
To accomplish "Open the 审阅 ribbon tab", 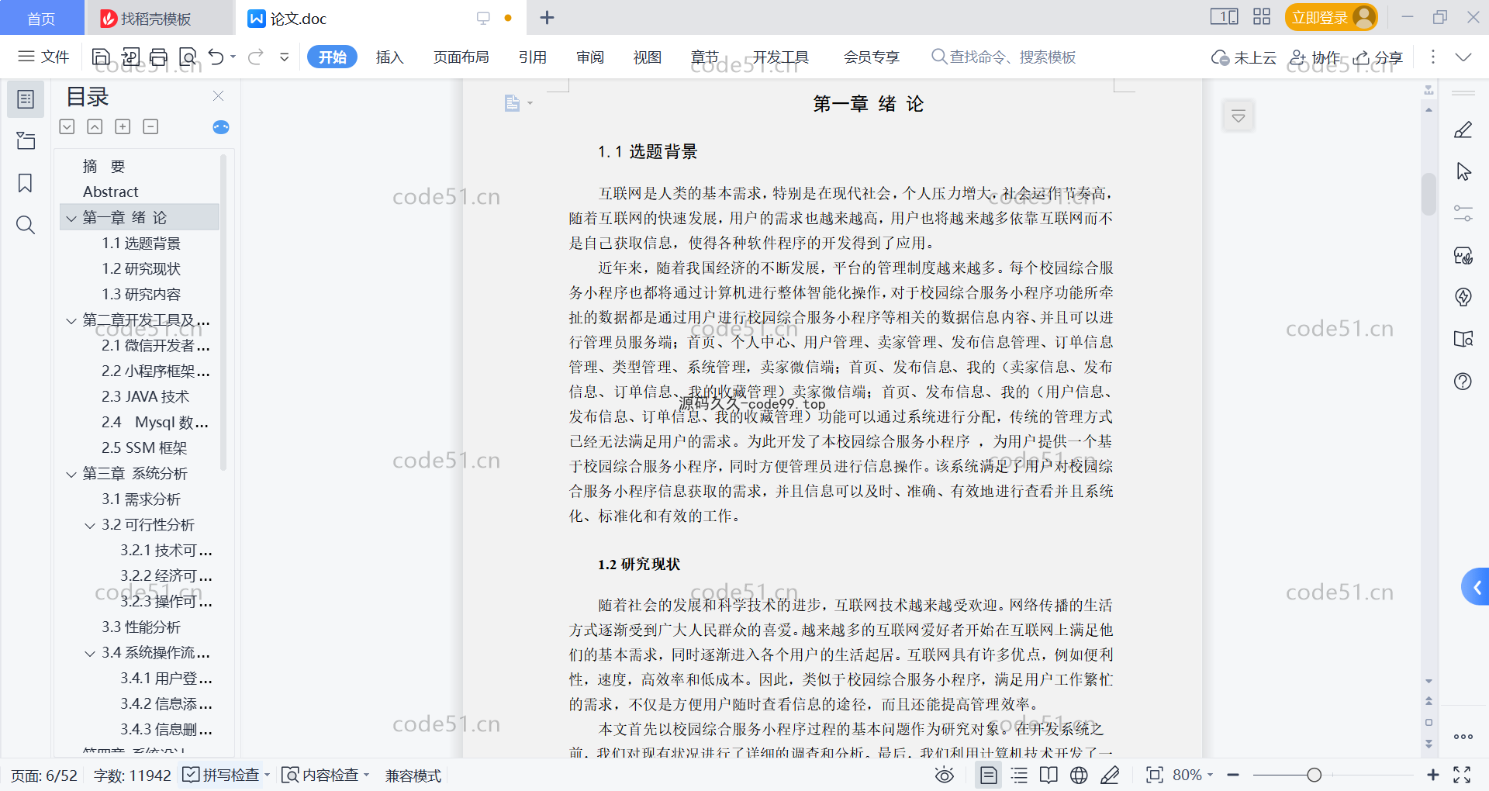I will point(590,57).
